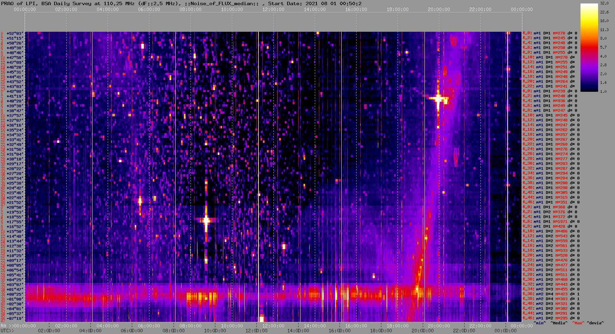Click the declination label +00°25'
Image resolution: width=615 pixels, height=334 pixels.
(14, 294)
